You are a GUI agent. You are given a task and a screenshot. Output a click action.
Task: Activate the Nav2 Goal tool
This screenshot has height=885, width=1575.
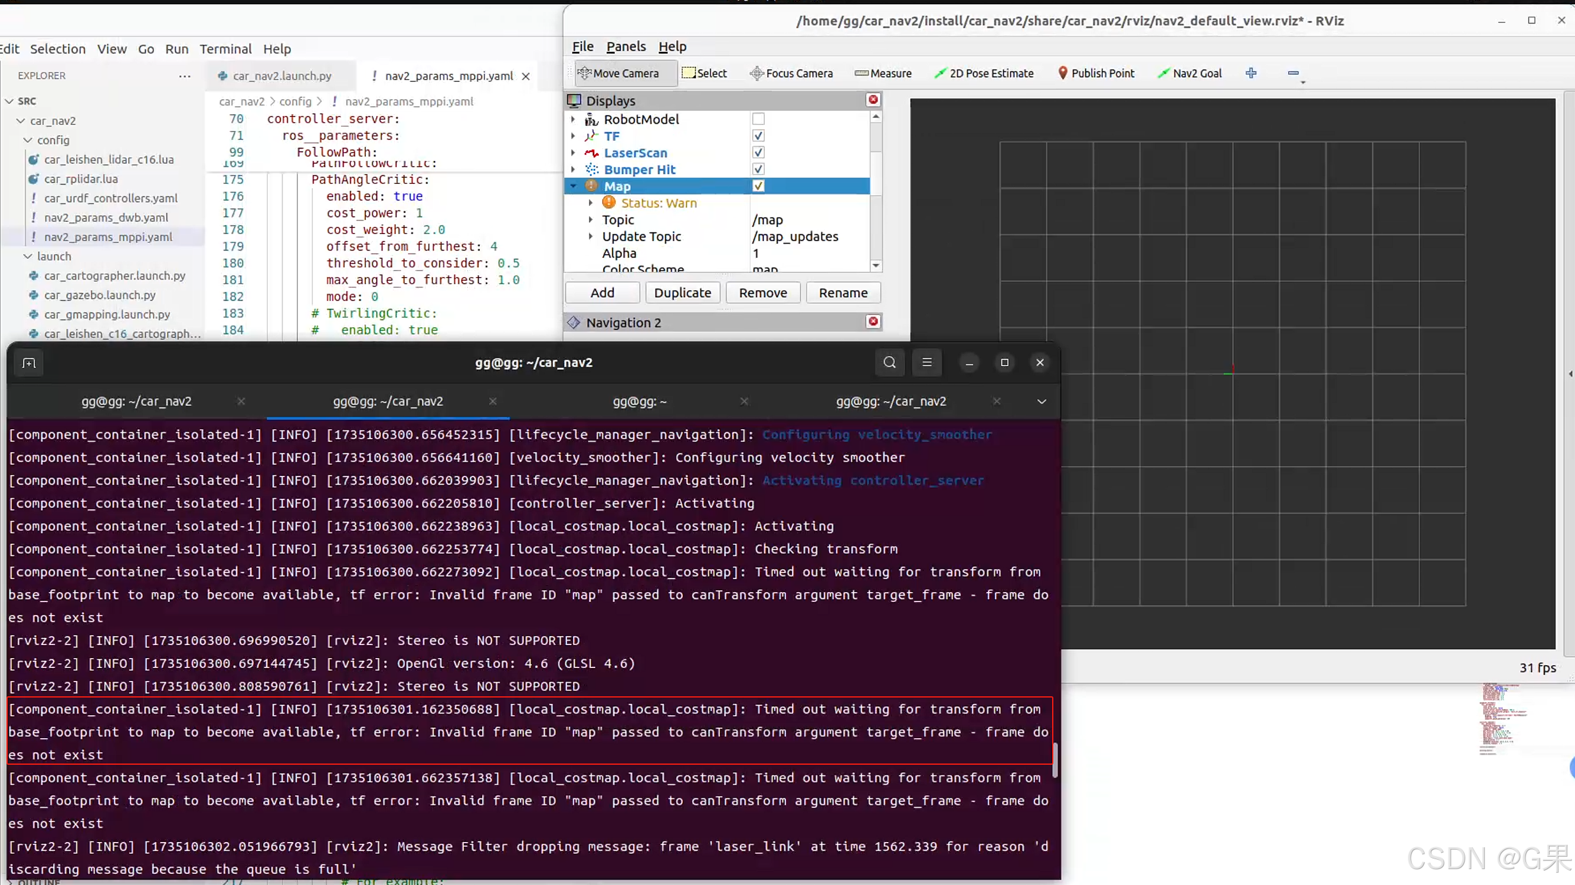1190,73
